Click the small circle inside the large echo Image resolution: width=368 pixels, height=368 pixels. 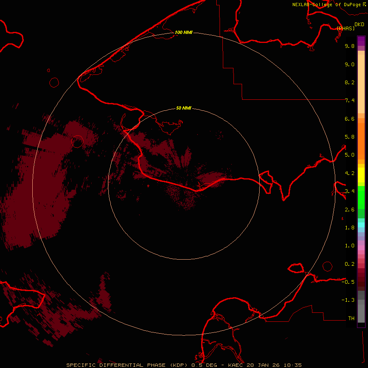tap(77, 141)
